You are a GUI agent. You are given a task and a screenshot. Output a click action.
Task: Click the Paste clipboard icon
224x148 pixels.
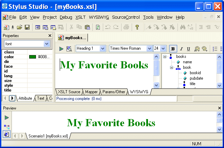pyautogui.click(x=87, y=27)
